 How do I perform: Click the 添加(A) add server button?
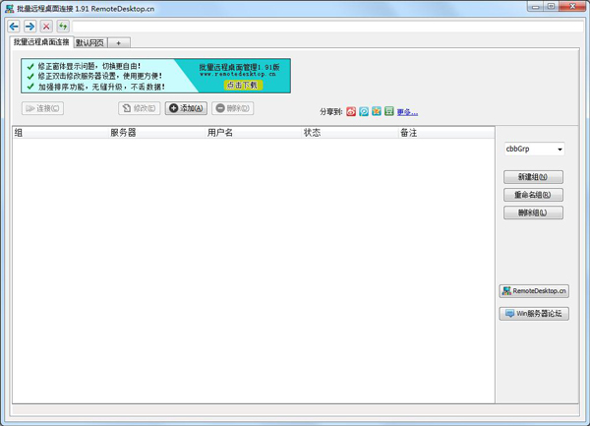(186, 108)
